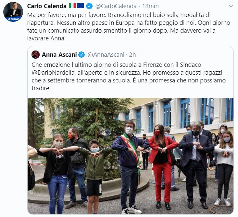Open the 18min tweet timestamp

click(150, 6)
